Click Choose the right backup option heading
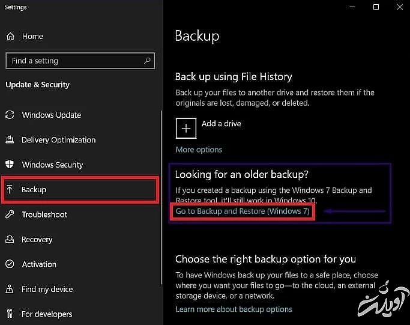This screenshot has height=325, width=410. [x=265, y=259]
